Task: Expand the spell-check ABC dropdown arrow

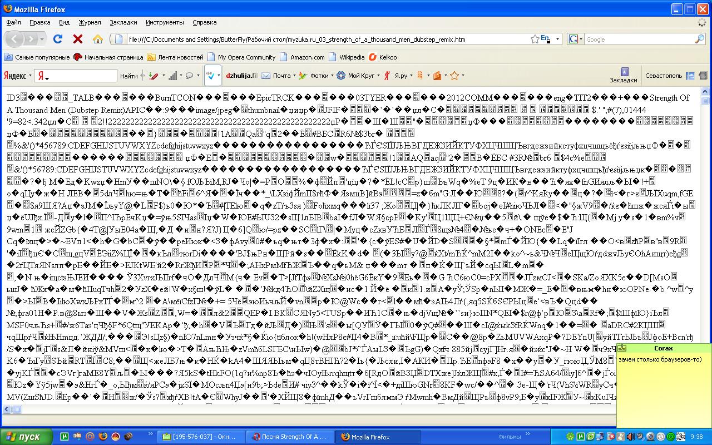Action: tap(220, 76)
